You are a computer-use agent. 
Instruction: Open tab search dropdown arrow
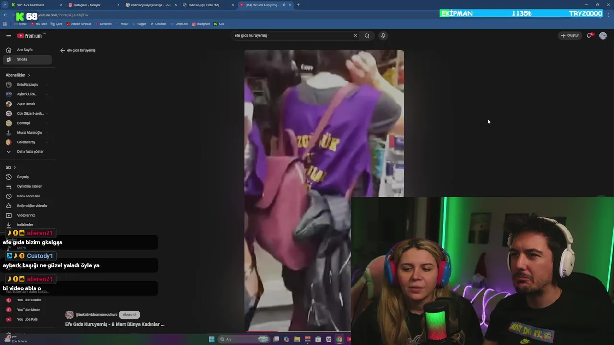tap(4, 5)
